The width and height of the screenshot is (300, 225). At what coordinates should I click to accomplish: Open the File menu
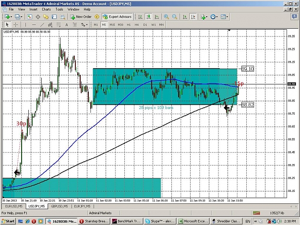click(x=11, y=10)
